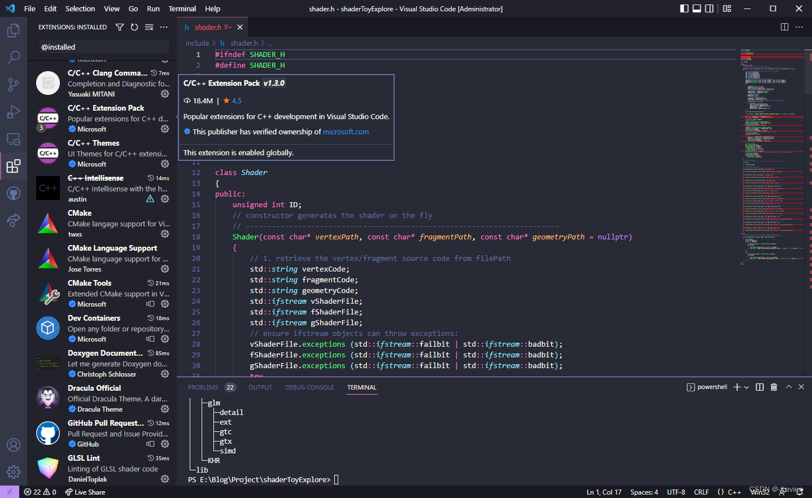Open the Selection menu
The height and width of the screenshot is (498, 812).
pos(80,8)
